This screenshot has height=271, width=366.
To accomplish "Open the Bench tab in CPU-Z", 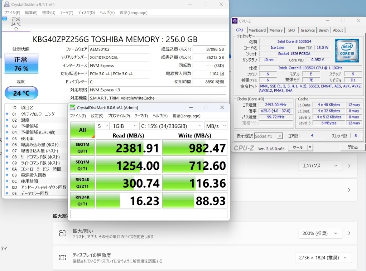I will click(x=323, y=30).
